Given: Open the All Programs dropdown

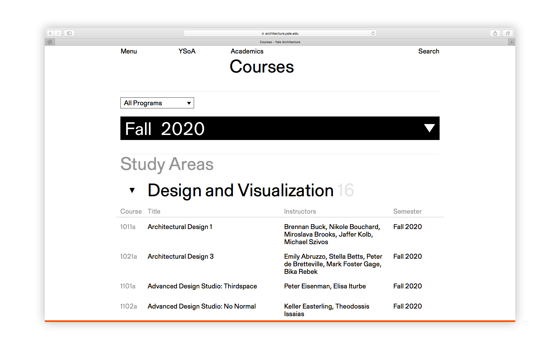Looking at the screenshot, I should 157,103.
